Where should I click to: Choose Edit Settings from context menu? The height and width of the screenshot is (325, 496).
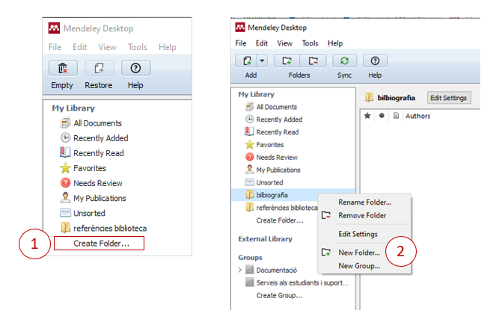(x=358, y=234)
